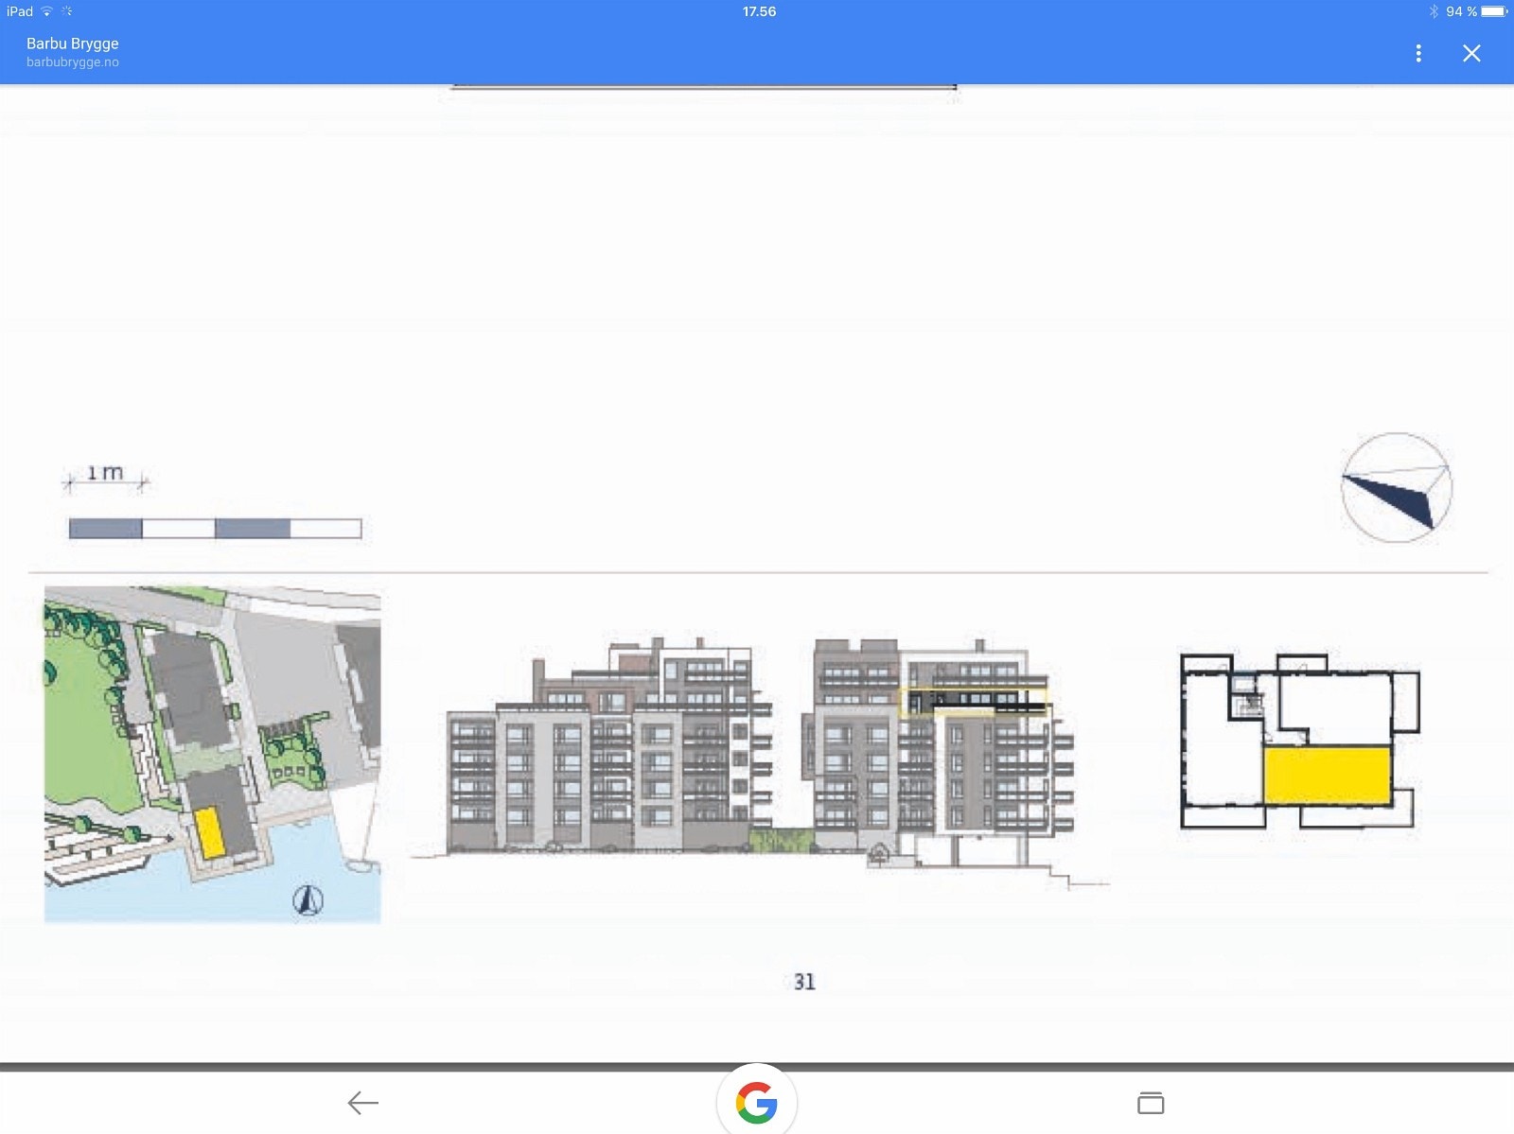The width and height of the screenshot is (1514, 1134).
Task: Tap the battery status indicator
Action: point(1494,11)
